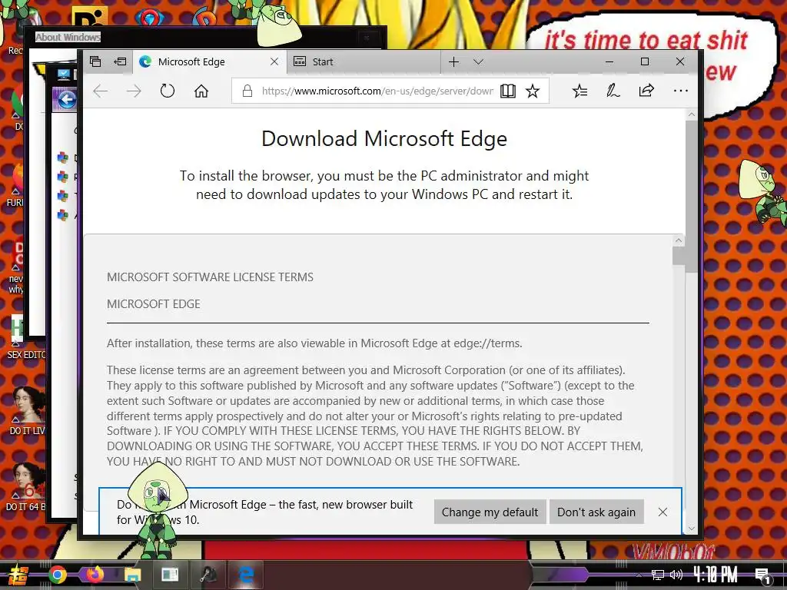Open File Explorer from the taskbar
Image resolution: width=787 pixels, height=590 pixels.
click(132, 575)
